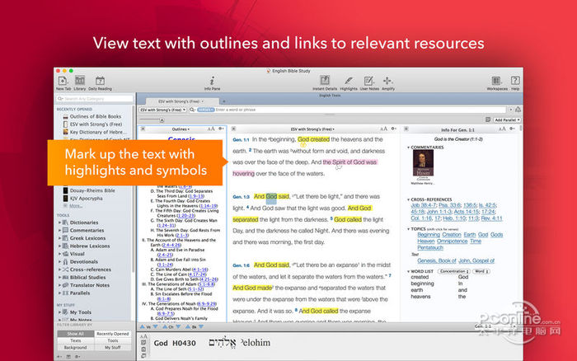Open the Highlights tool

tap(348, 81)
